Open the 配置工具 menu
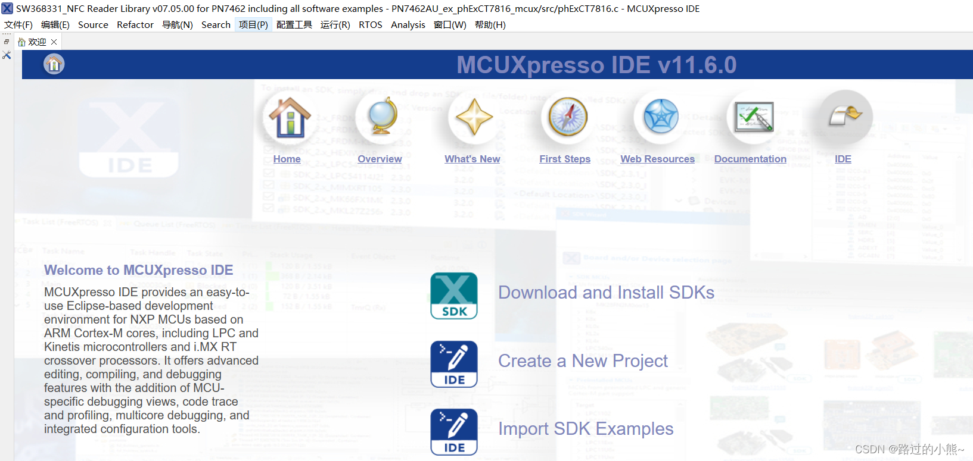Screen dimensions: 973x461 pyautogui.click(x=294, y=24)
